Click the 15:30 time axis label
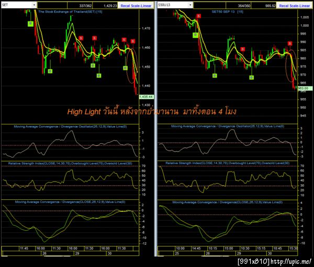The width and height of the screenshot is (314, 267). [294, 249]
